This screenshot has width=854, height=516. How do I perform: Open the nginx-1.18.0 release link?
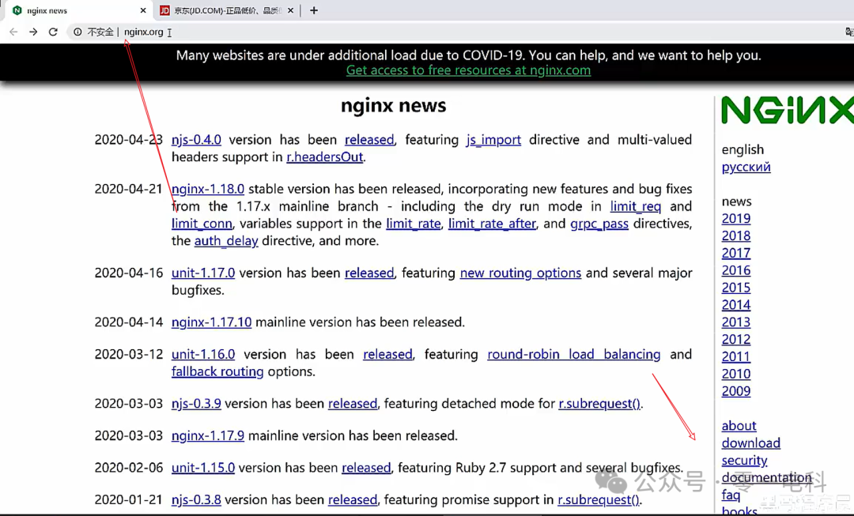click(207, 189)
